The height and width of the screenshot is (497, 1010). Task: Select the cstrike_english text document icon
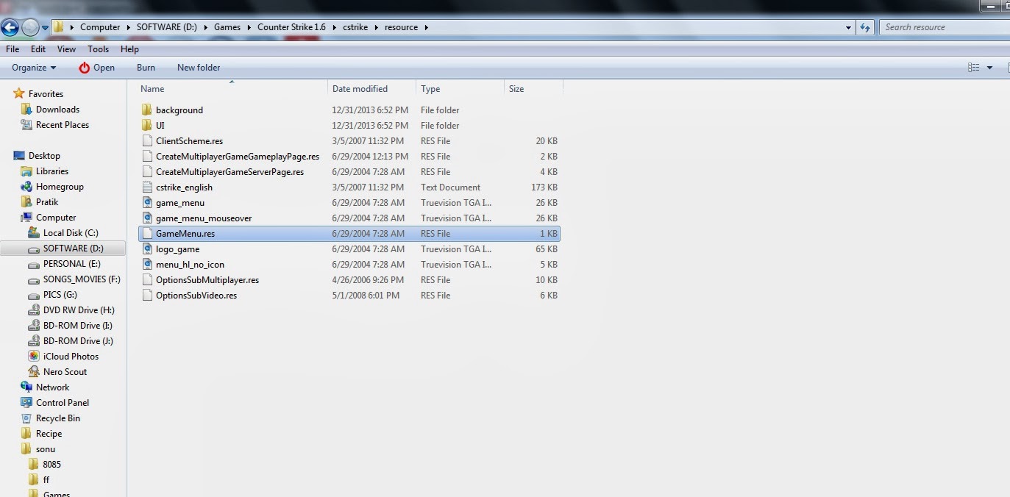tap(146, 187)
